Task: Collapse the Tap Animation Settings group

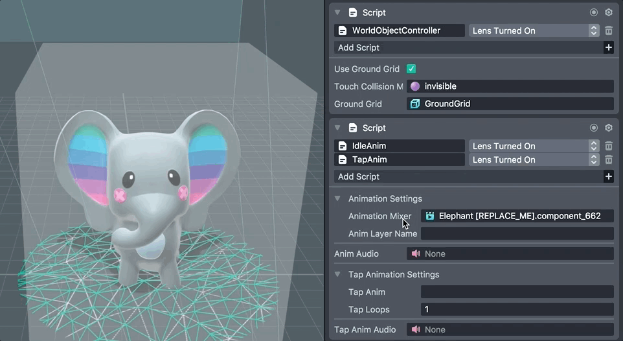Action: coord(337,275)
